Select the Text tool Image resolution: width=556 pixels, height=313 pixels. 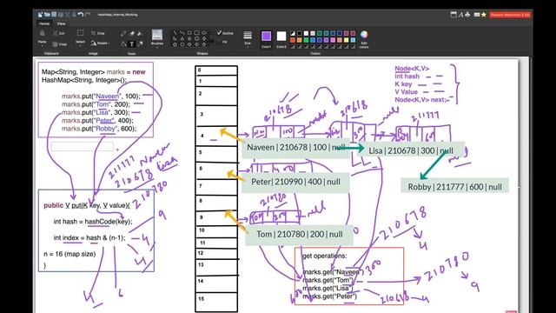131,44
